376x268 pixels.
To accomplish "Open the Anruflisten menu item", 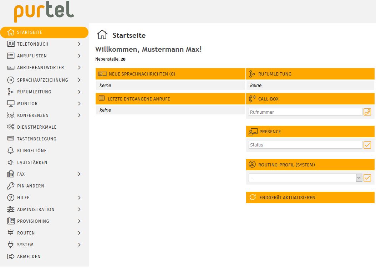I will tap(32, 56).
